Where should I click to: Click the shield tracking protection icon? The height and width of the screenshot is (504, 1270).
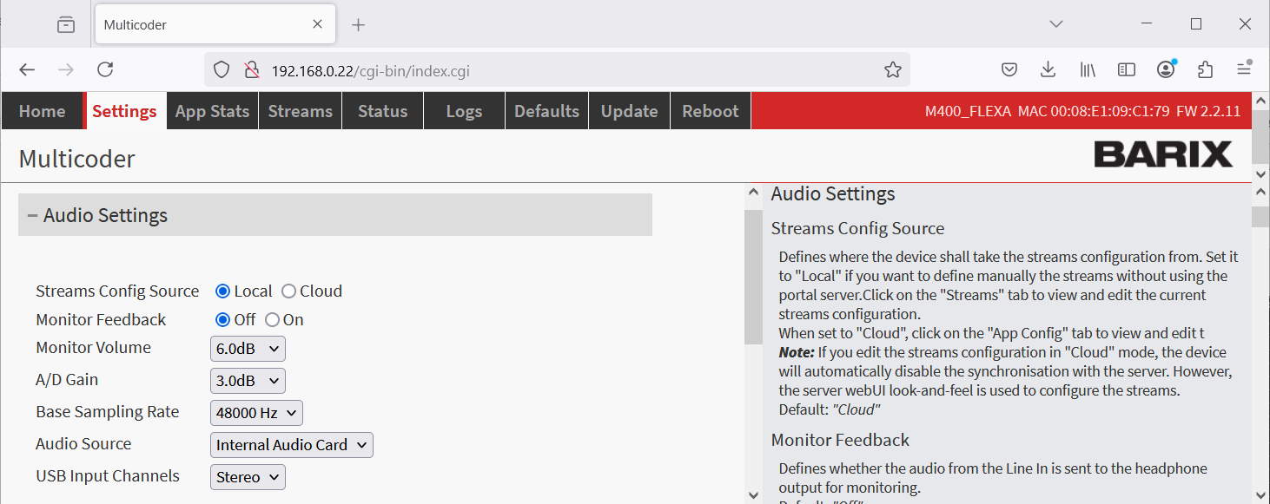click(222, 69)
